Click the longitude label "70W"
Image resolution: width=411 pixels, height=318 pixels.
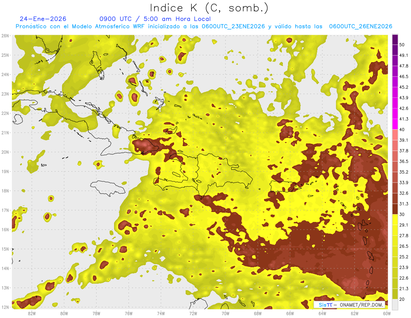click(x=225, y=313)
